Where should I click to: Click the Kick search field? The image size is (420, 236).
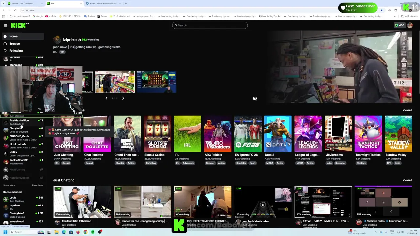[210, 25]
